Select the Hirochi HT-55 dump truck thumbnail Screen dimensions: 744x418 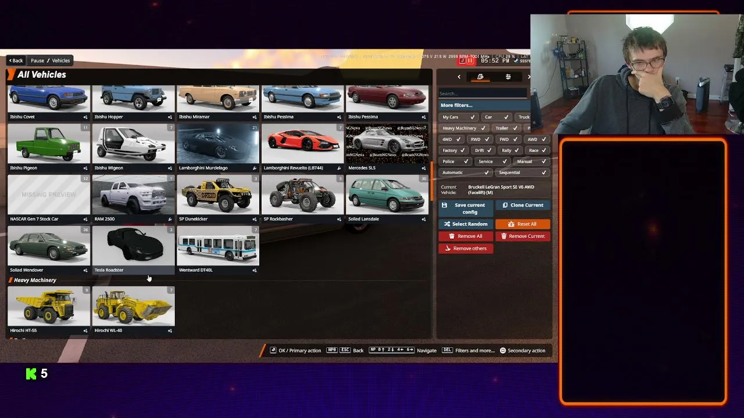tap(49, 306)
